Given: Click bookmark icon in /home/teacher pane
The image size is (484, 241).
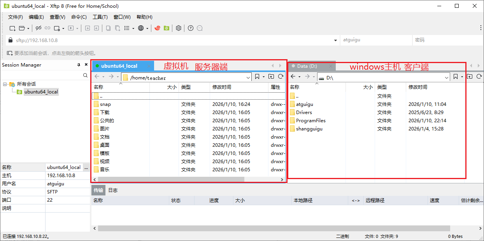Looking at the screenshot, I should coord(257,77).
